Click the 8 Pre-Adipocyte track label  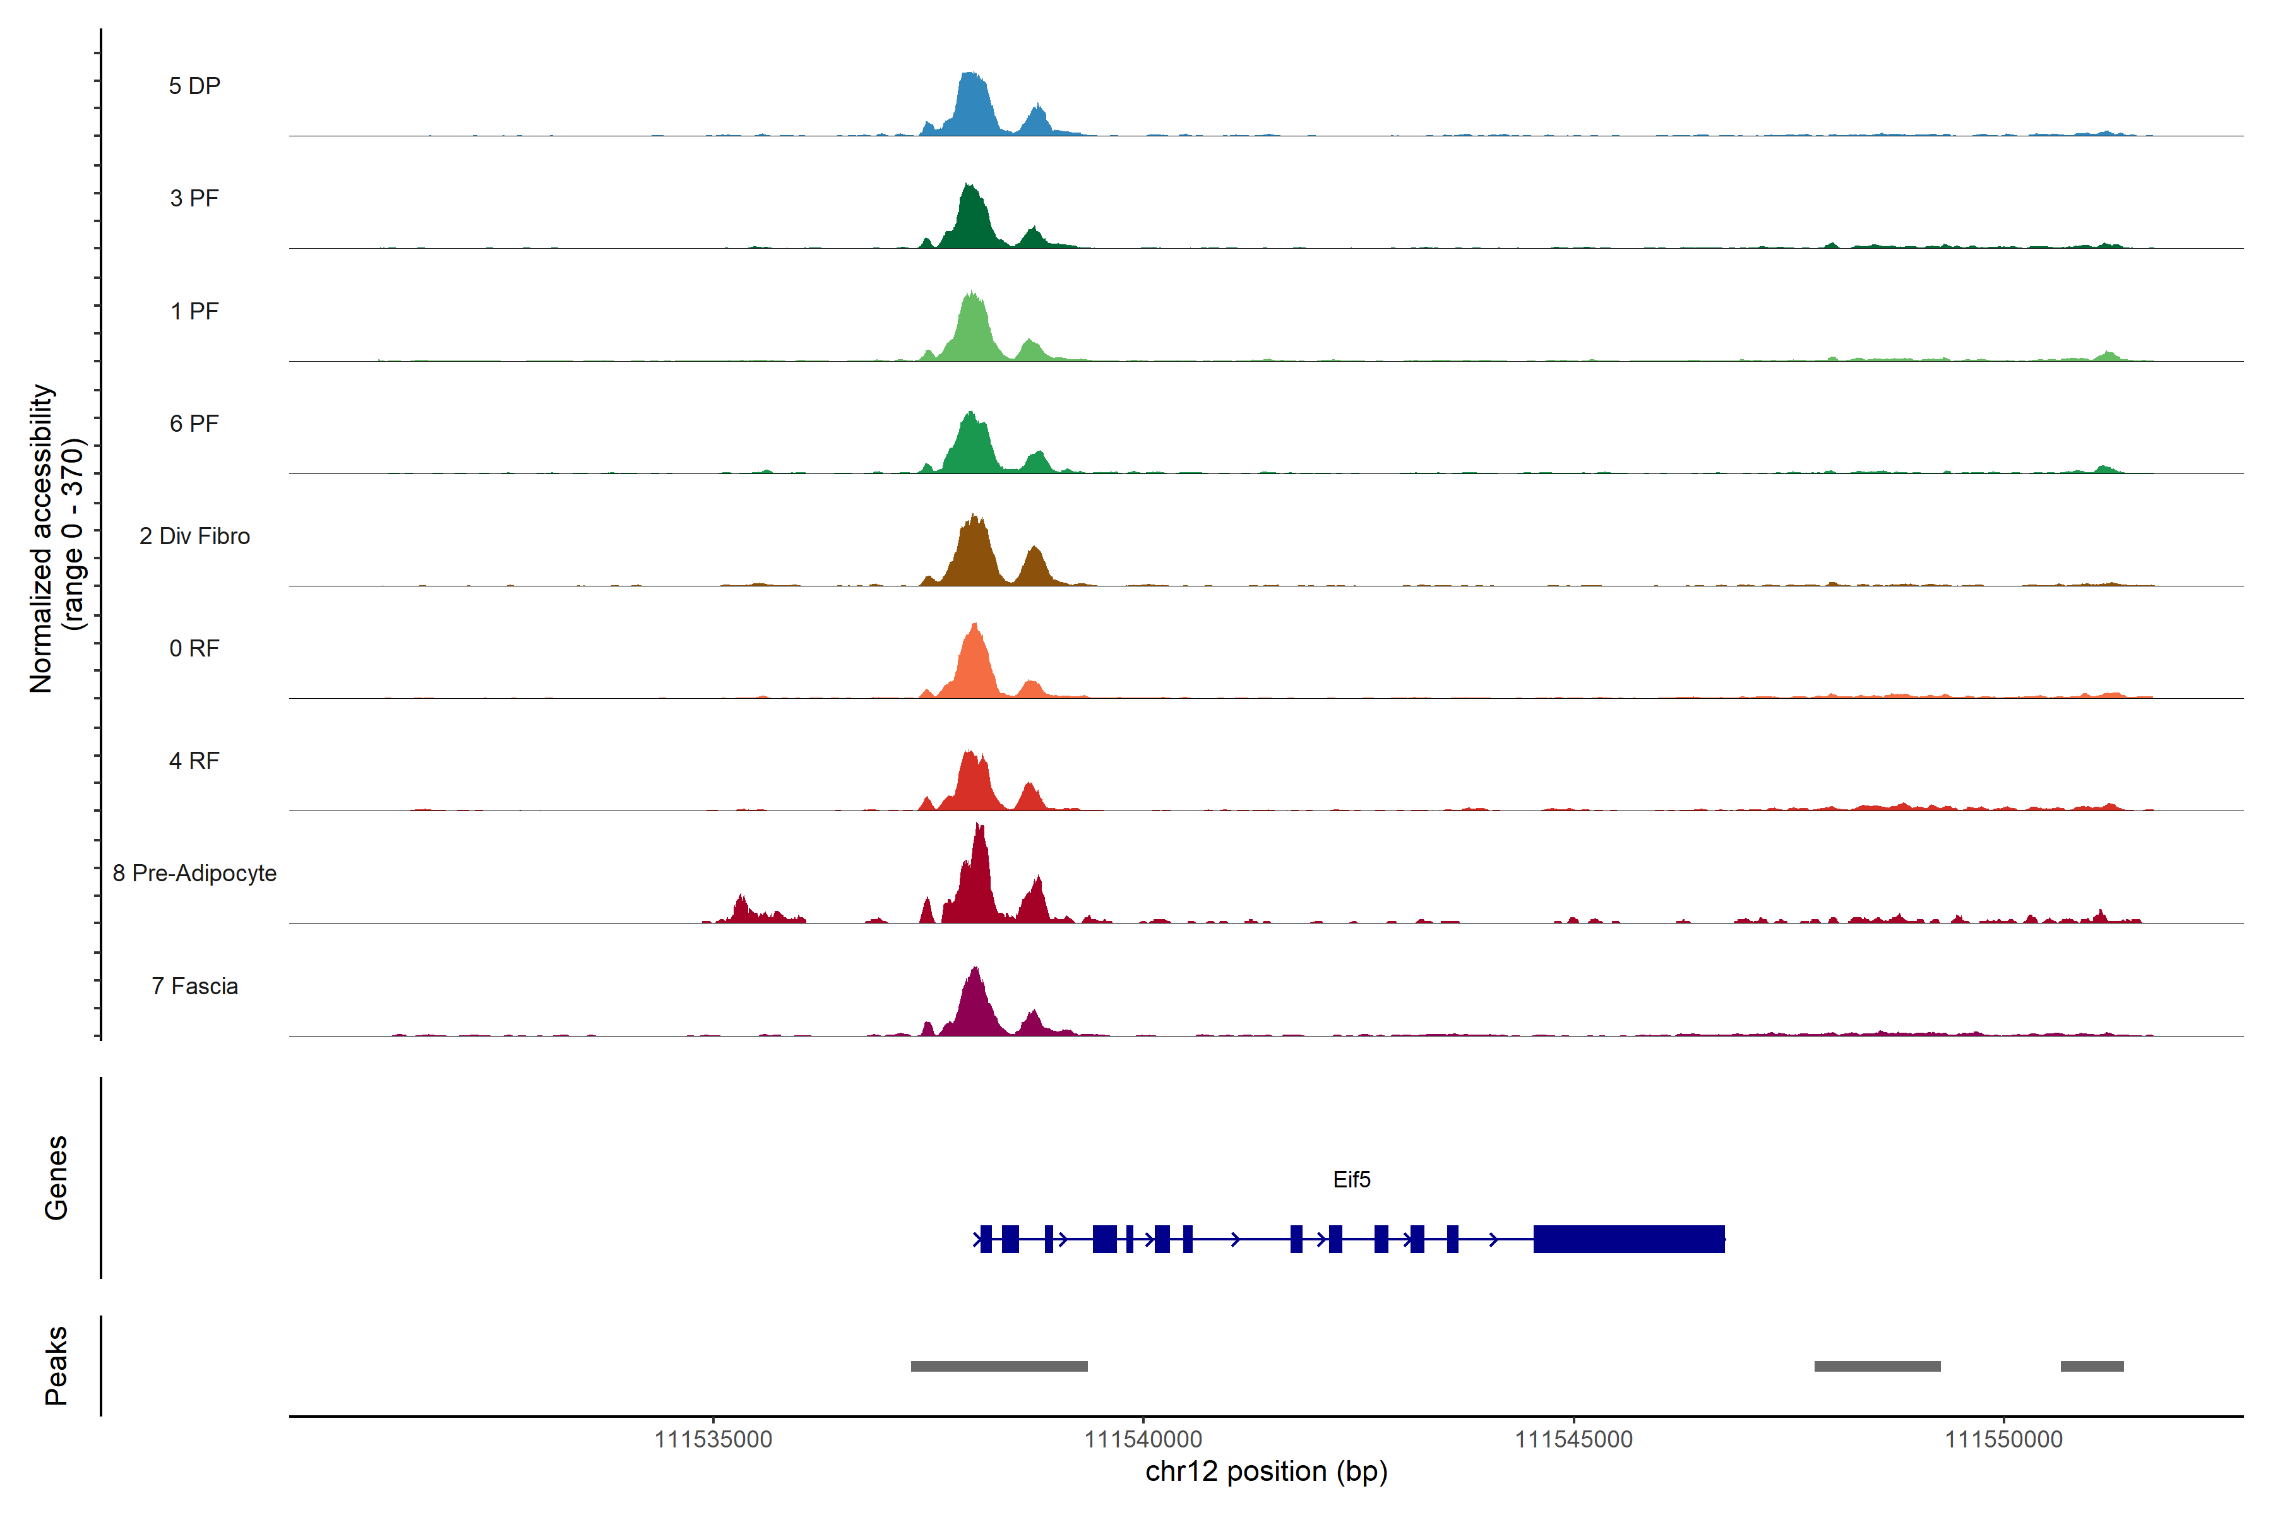[194, 874]
